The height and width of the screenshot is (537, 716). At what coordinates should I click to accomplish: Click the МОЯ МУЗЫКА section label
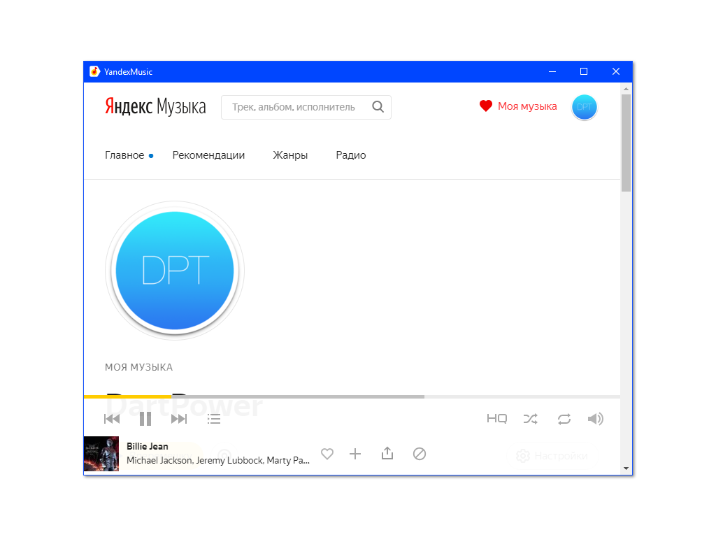tap(139, 368)
